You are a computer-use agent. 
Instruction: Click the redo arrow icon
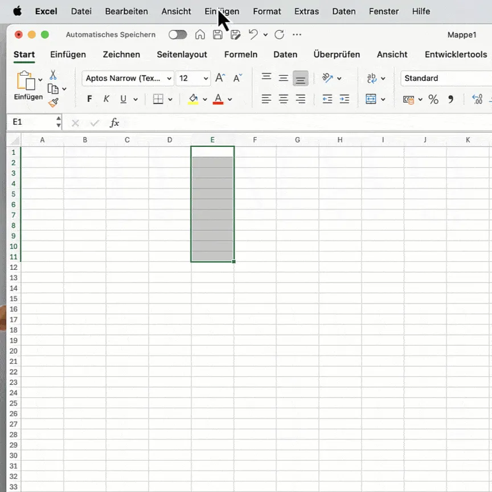[x=279, y=35]
